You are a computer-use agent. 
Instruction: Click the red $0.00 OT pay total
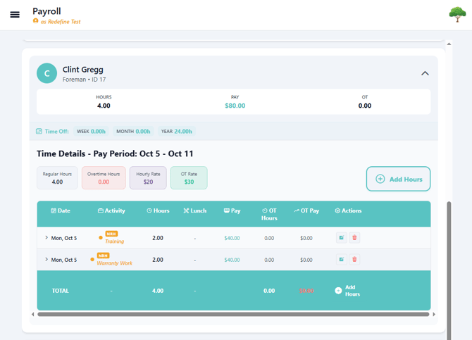pyautogui.click(x=306, y=291)
